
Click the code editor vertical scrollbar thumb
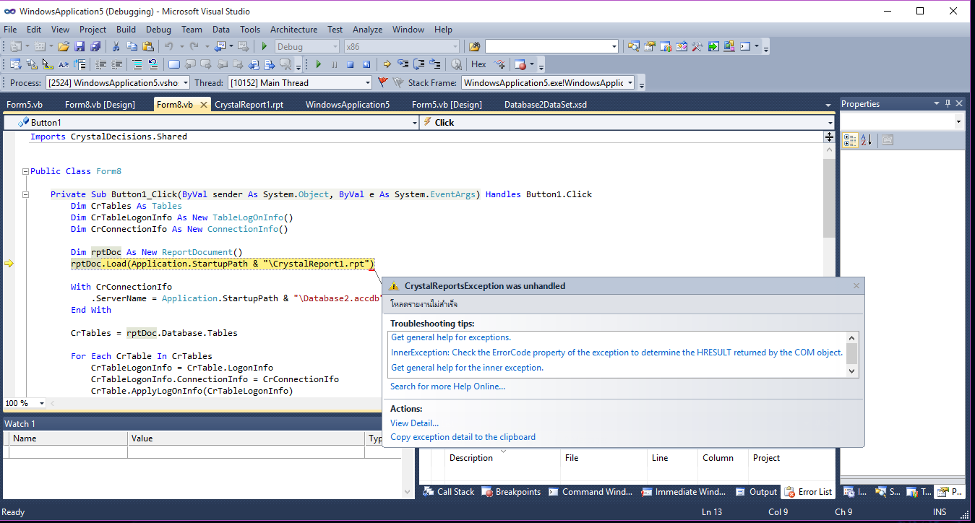coord(829,199)
